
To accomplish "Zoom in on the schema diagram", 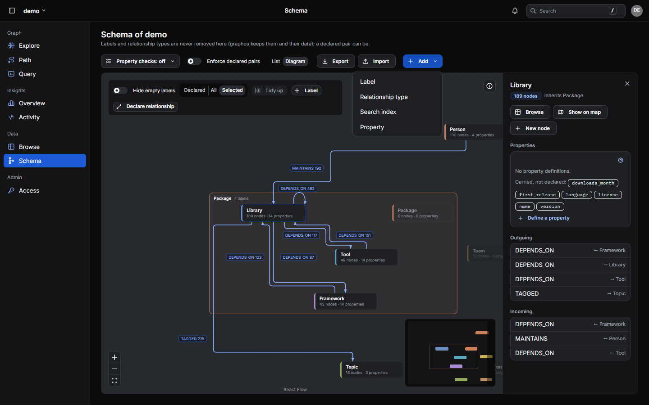I will tap(114, 357).
